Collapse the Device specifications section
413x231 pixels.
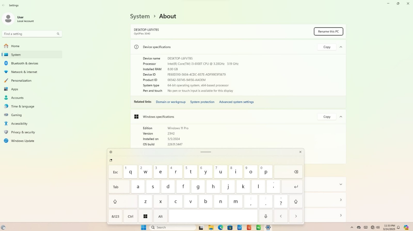tap(341, 47)
